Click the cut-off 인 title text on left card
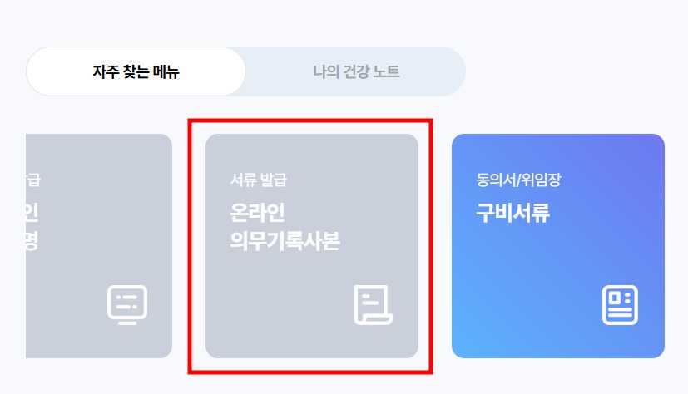 32,213
